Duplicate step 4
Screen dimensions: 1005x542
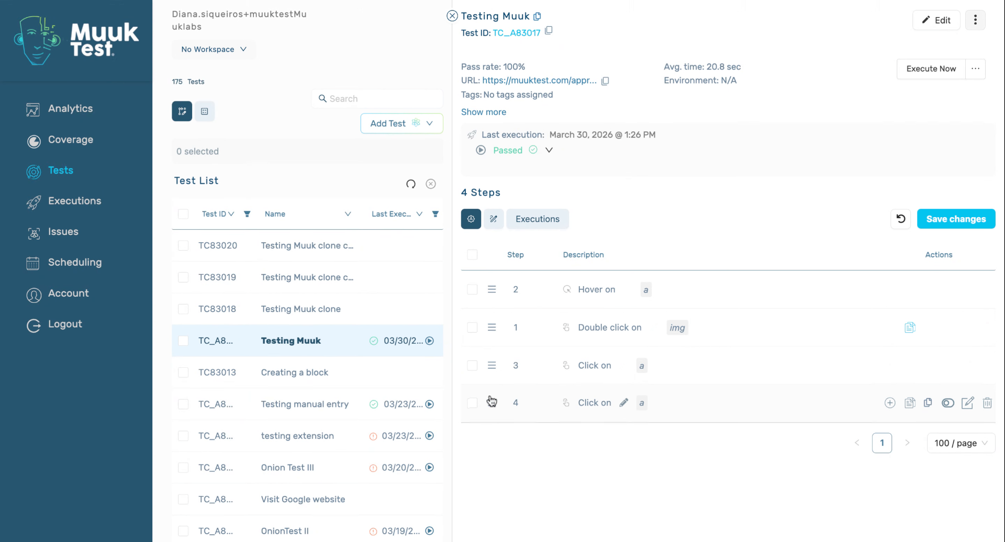click(928, 403)
